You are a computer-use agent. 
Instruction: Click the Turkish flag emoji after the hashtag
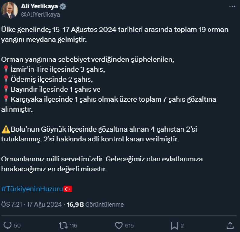coord(68,189)
